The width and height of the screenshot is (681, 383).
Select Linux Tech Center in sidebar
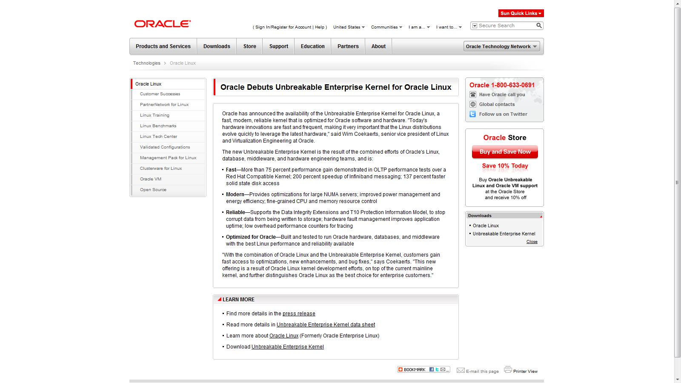coord(158,137)
